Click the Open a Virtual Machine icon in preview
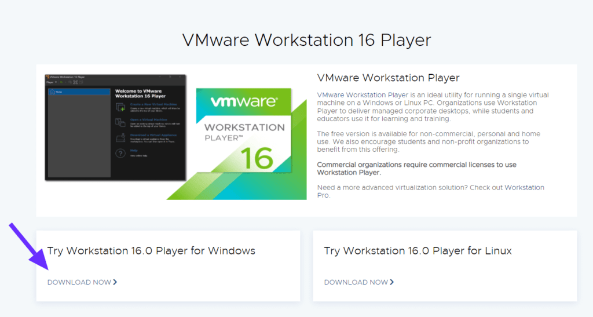Viewport: 593px width, 317px height. [x=120, y=122]
